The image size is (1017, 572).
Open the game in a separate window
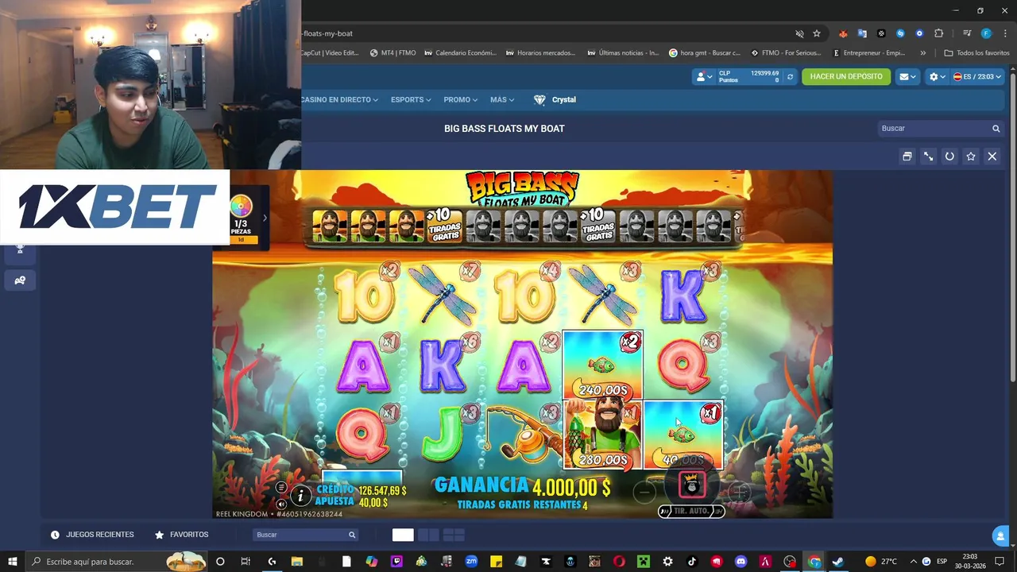907,157
